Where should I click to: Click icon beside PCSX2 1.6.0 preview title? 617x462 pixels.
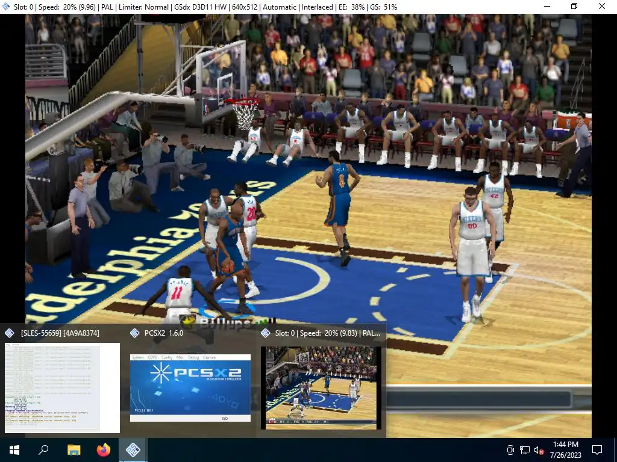[x=134, y=333]
